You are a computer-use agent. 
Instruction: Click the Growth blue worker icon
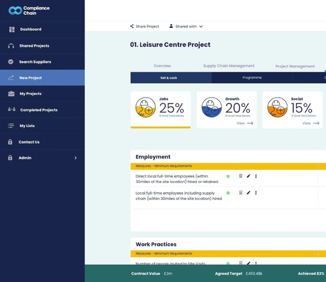[x=211, y=107]
